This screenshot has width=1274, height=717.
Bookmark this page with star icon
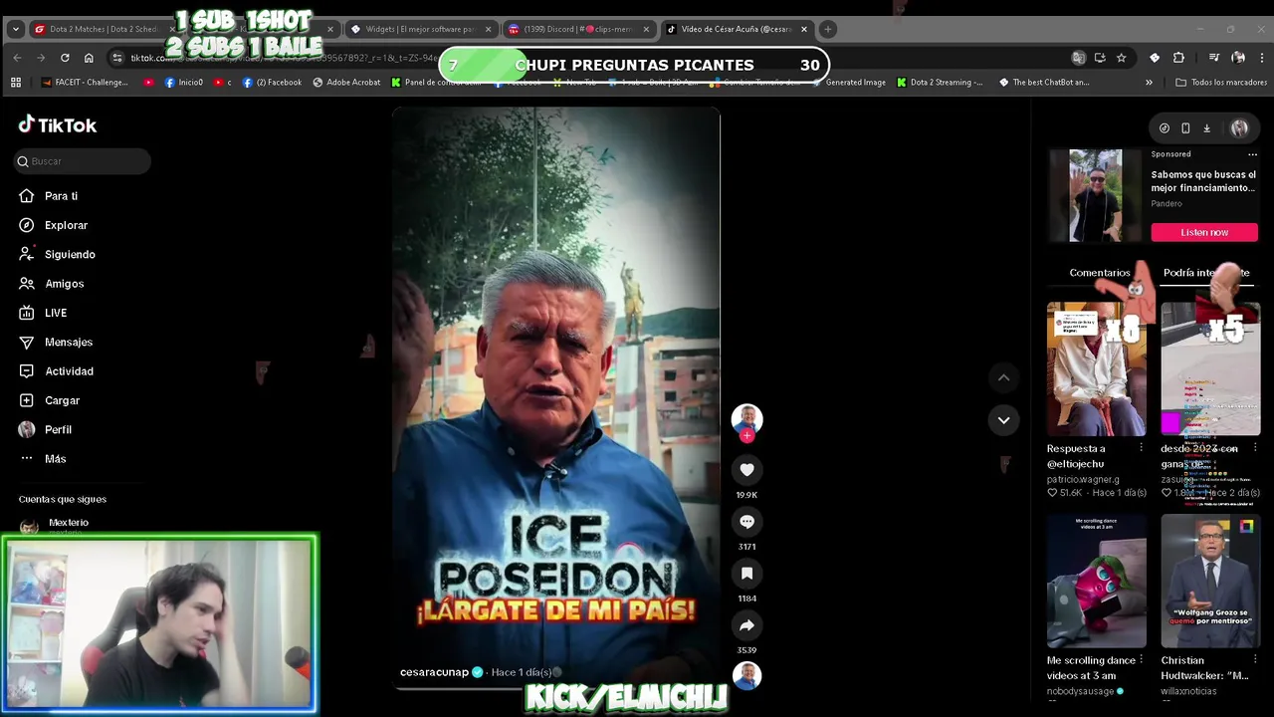[x=1121, y=58]
